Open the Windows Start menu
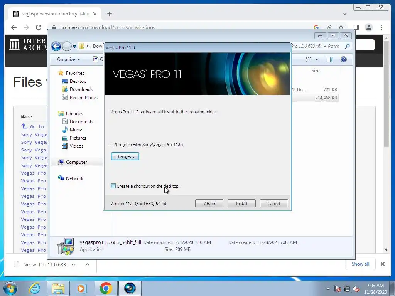The width and height of the screenshot is (395, 296). (10, 288)
